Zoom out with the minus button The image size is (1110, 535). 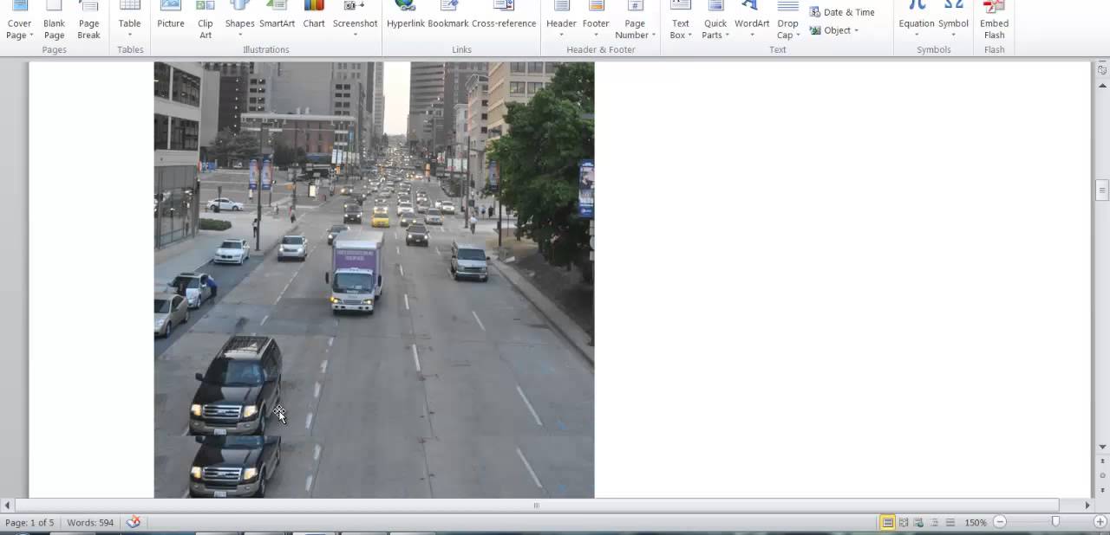tap(1000, 522)
